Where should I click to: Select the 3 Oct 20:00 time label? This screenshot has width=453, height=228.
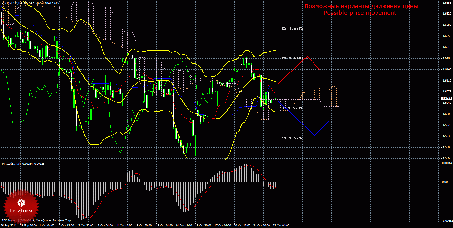tap(86, 226)
